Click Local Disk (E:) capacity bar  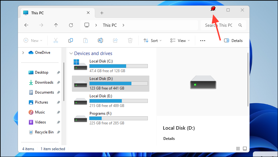pos(118,101)
